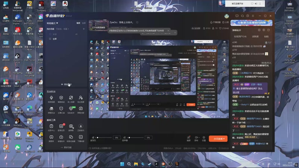The image size is (299, 168).
Task: Toggle visibility of the dimmed source above 全屏
Action: tap(77, 34)
